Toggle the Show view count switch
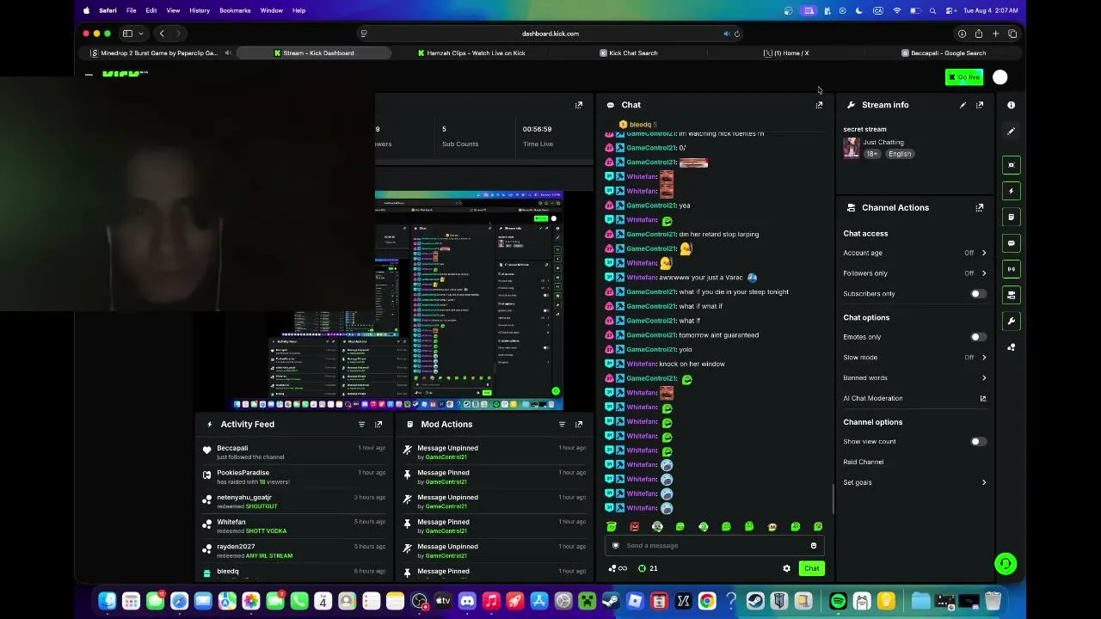1101x619 pixels. click(976, 442)
